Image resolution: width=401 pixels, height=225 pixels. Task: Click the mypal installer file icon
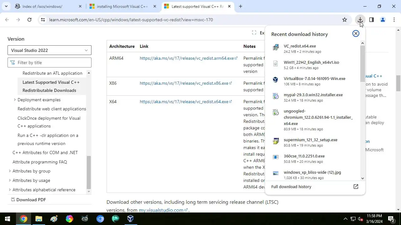(x=276, y=96)
